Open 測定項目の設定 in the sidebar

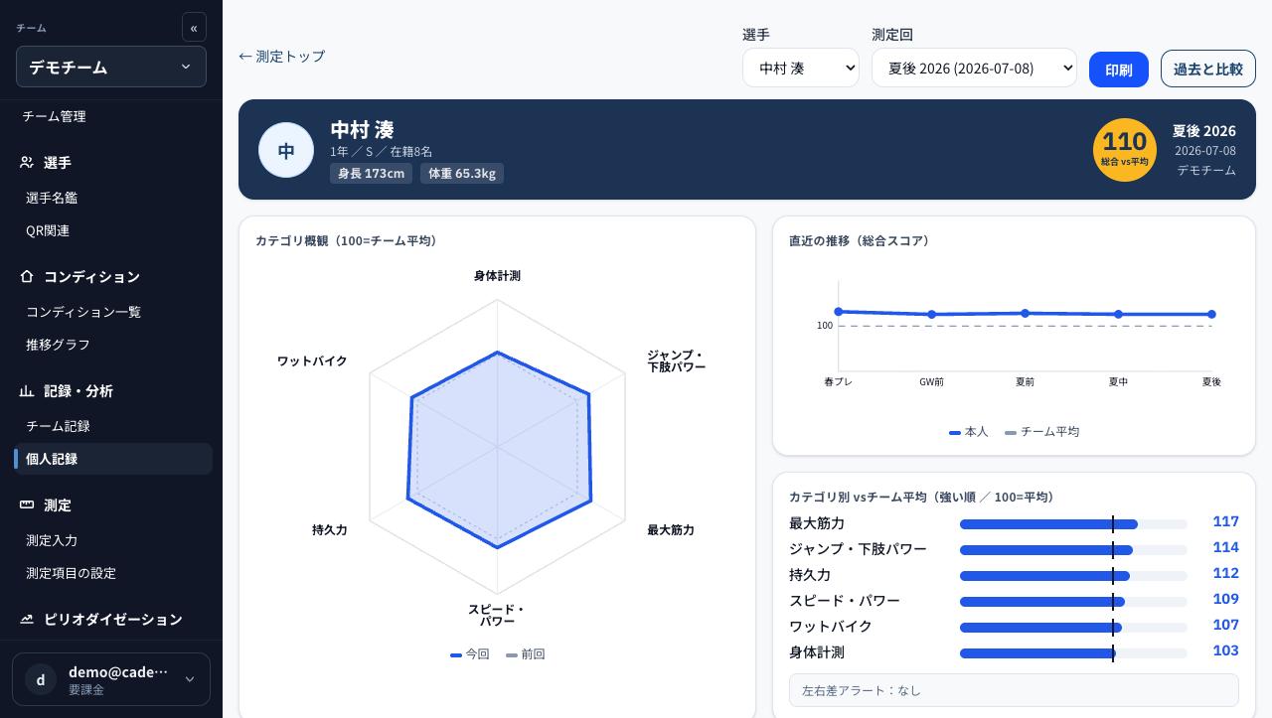71,573
